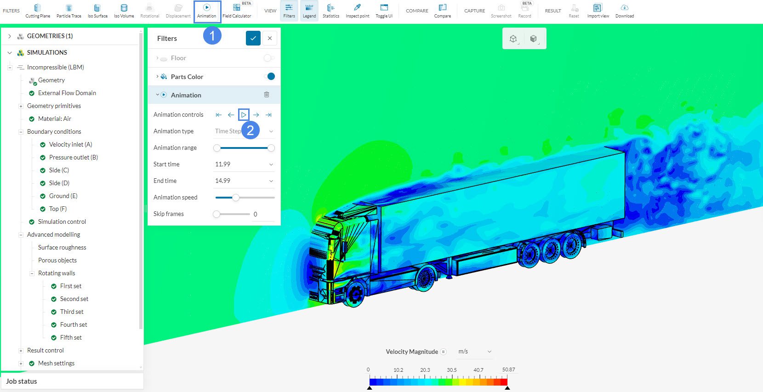Viewport: 763px width, 392px height.
Task: Download the result from toolbar
Action: (624, 11)
